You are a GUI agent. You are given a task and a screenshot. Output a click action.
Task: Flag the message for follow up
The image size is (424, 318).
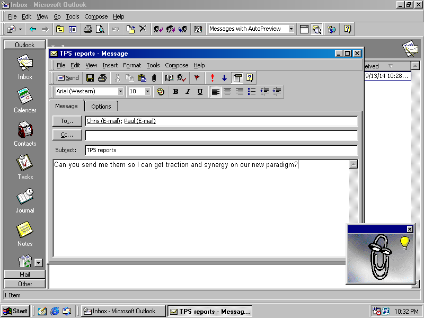pos(197,78)
